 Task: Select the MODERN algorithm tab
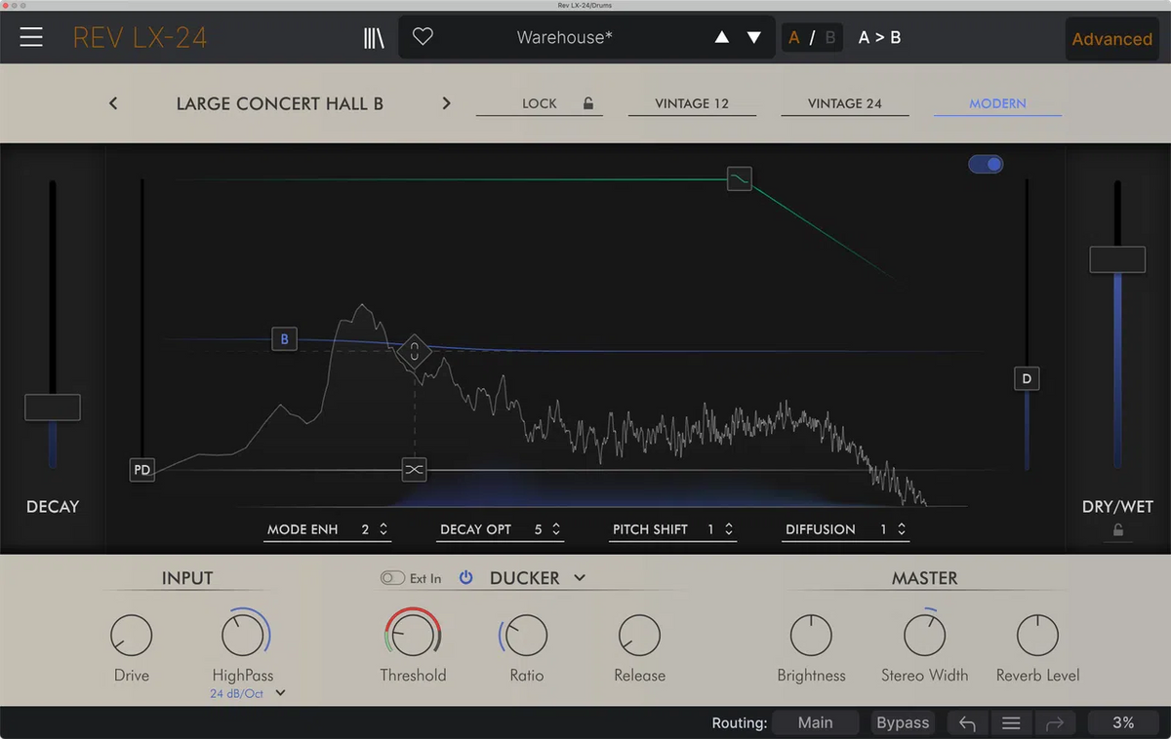point(997,103)
